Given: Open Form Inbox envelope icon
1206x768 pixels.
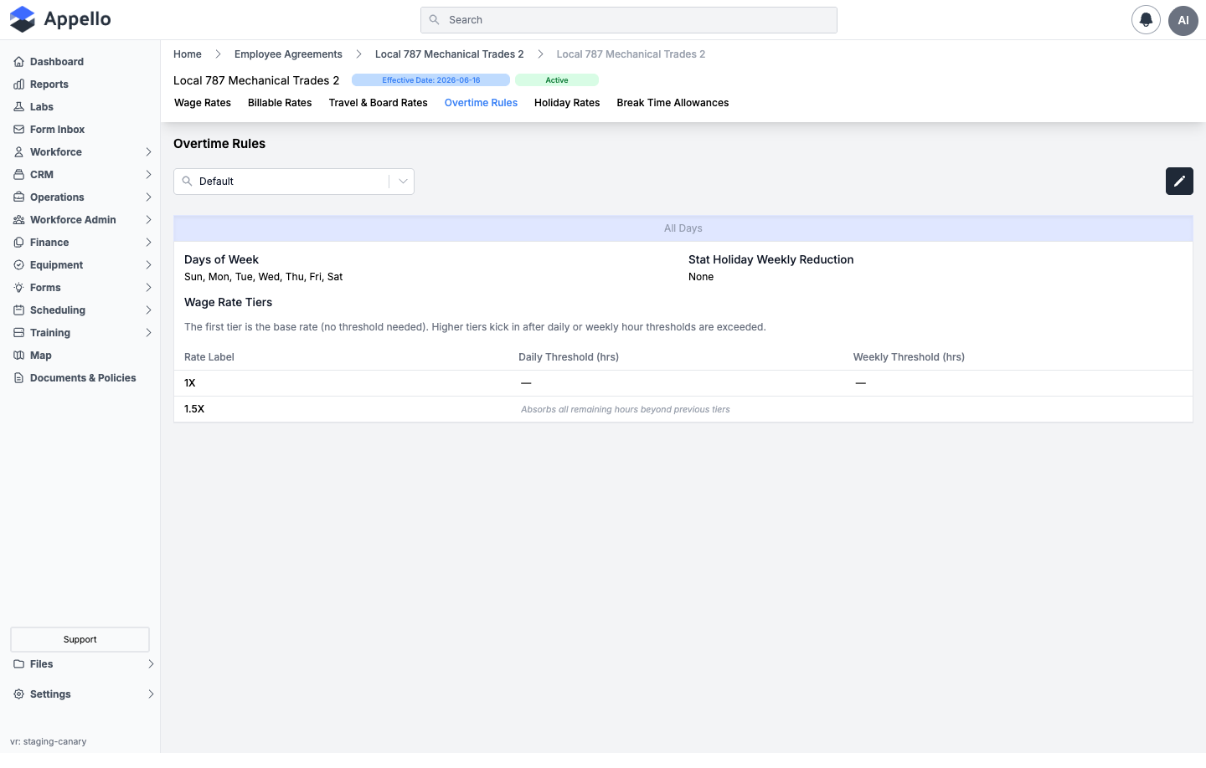Looking at the screenshot, I should tap(18, 130).
